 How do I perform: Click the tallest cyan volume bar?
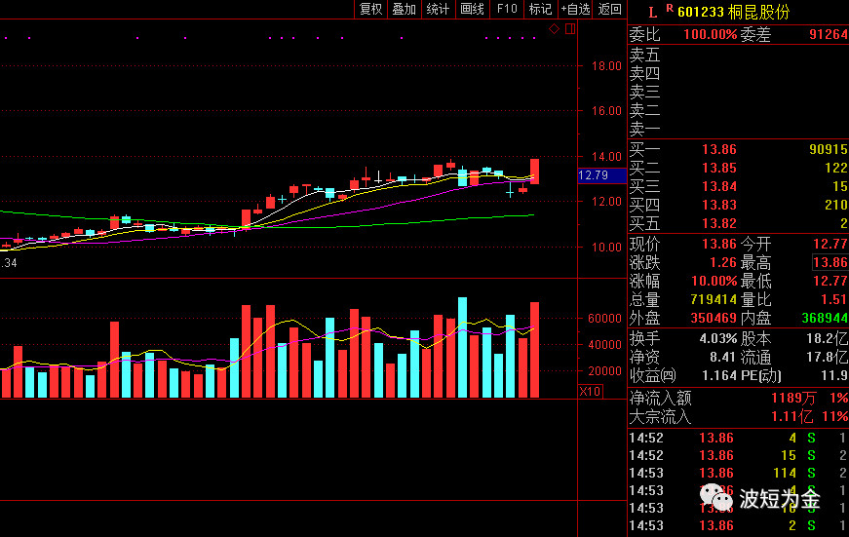click(462, 347)
